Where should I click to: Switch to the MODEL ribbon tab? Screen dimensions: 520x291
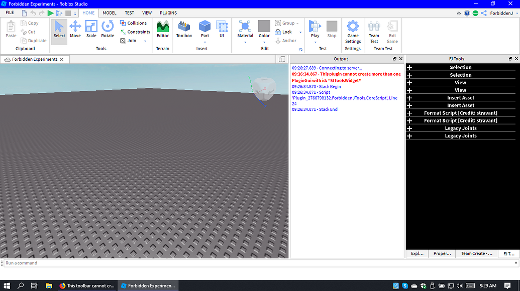pyautogui.click(x=109, y=13)
